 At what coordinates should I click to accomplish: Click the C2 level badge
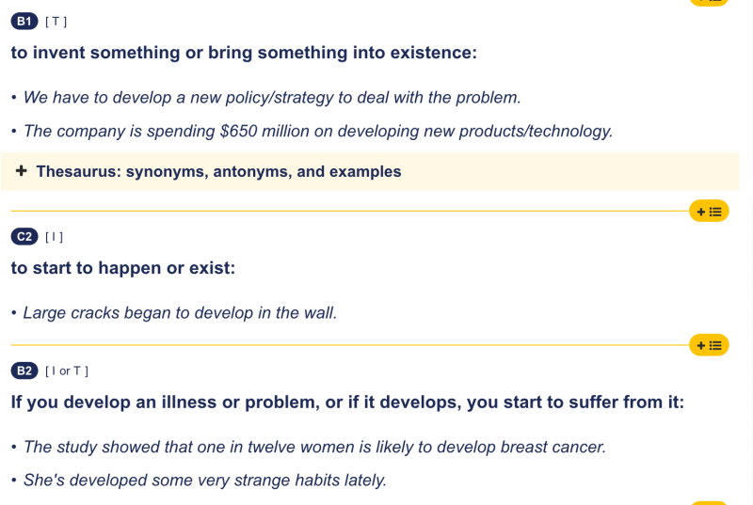pos(24,236)
